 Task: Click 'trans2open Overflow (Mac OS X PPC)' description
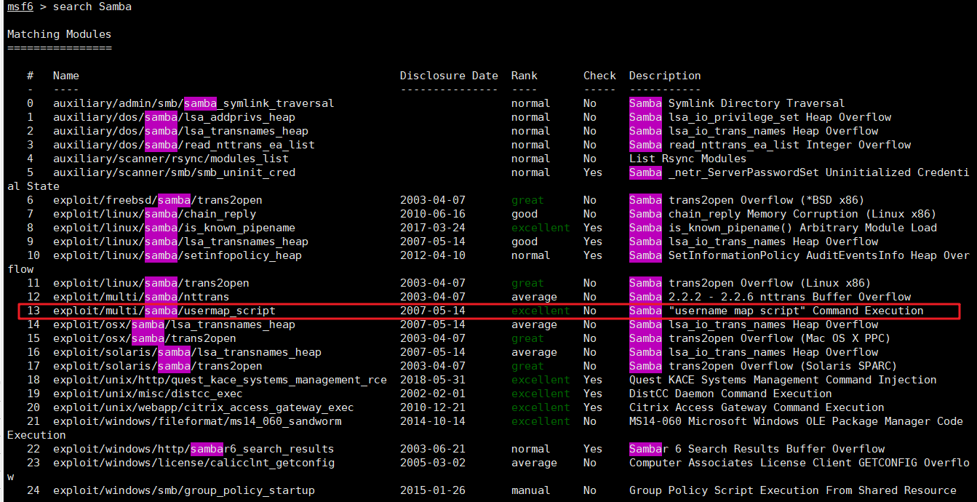point(779,338)
